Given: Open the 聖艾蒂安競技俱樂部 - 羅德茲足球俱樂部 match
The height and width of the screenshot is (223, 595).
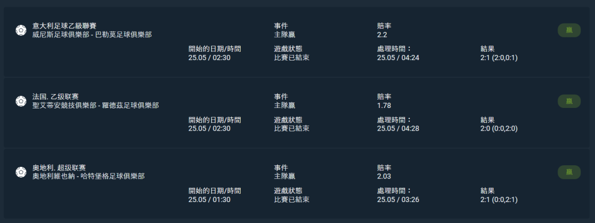Looking at the screenshot, I should point(95,105).
